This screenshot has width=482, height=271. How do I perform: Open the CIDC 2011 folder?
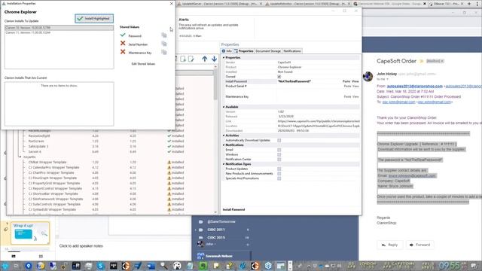[x=216, y=230]
